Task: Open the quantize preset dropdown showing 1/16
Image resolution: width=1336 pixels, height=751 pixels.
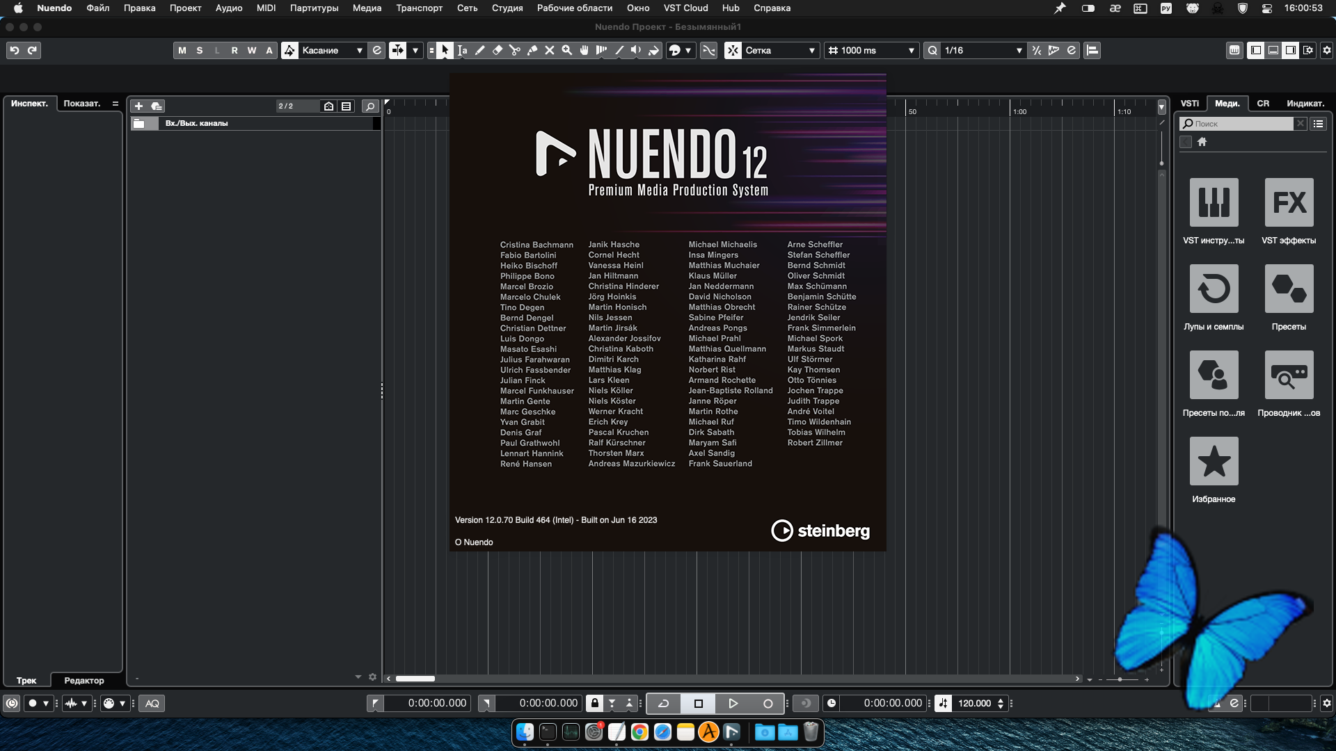Action: coord(983,50)
